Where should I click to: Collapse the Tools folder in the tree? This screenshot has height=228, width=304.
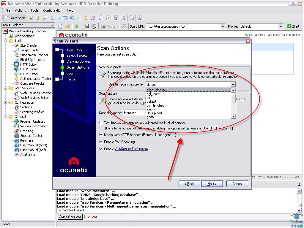pyautogui.click(x=6, y=41)
